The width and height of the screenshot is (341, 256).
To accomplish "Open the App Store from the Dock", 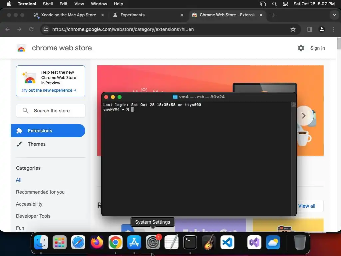I will 134,242.
